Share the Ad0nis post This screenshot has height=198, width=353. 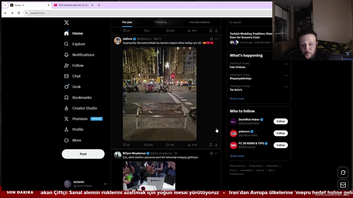click(x=216, y=145)
